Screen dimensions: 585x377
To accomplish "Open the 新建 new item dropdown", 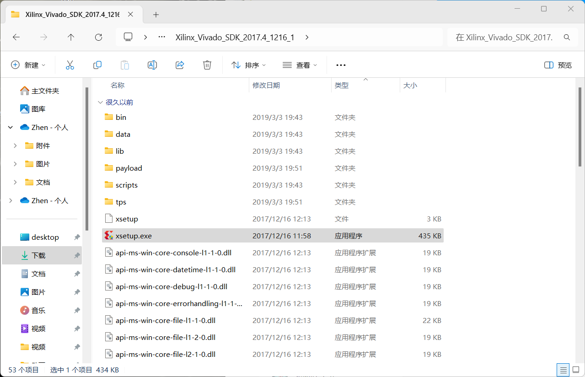I will [28, 65].
